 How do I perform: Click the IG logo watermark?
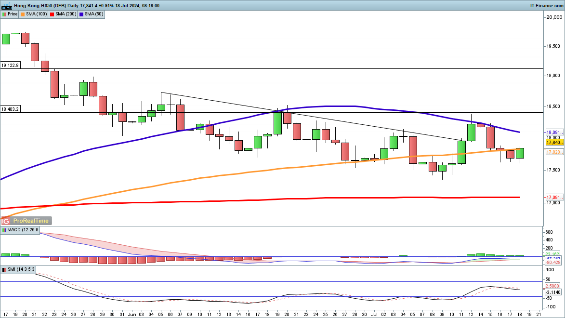tap(6, 221)
